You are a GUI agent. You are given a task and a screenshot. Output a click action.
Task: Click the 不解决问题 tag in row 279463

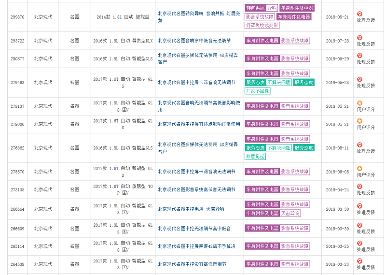coord(279,82)
